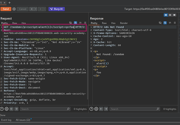Switch Response view to Raw tab
Viewport: 180px width, 125px height.
tap(104, 23)
